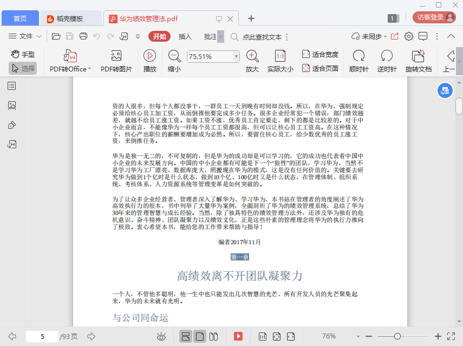Switch to the 批注 ribbon tab

tap(210, 37)
